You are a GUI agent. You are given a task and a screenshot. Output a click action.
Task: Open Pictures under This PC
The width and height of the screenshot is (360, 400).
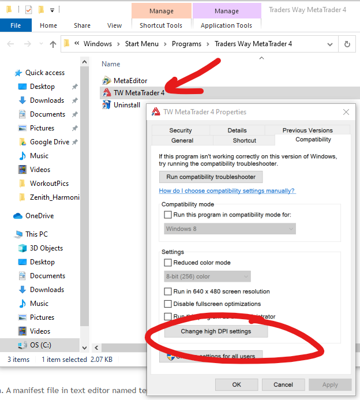coord(36,317)
